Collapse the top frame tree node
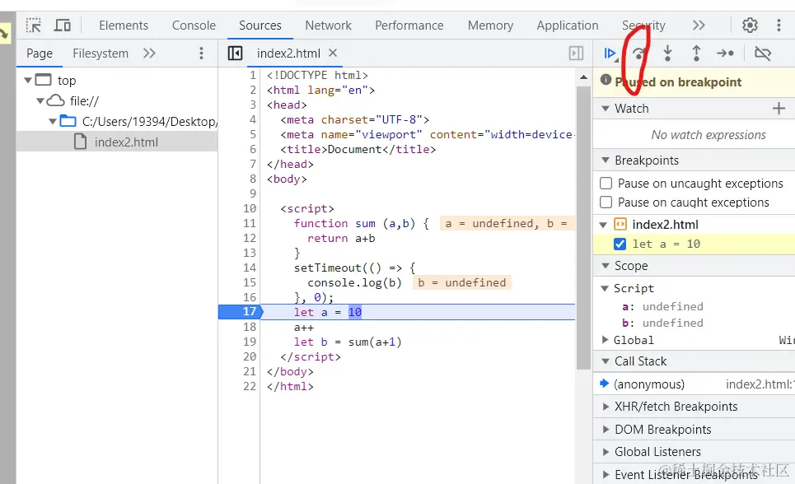This screenshot has height=484, width=795. 28,80
